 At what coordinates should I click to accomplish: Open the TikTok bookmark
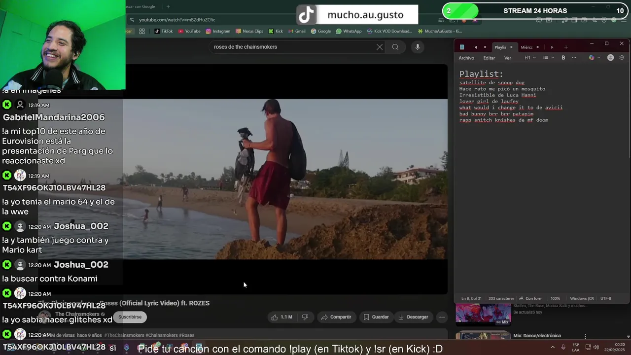point(164,31)
